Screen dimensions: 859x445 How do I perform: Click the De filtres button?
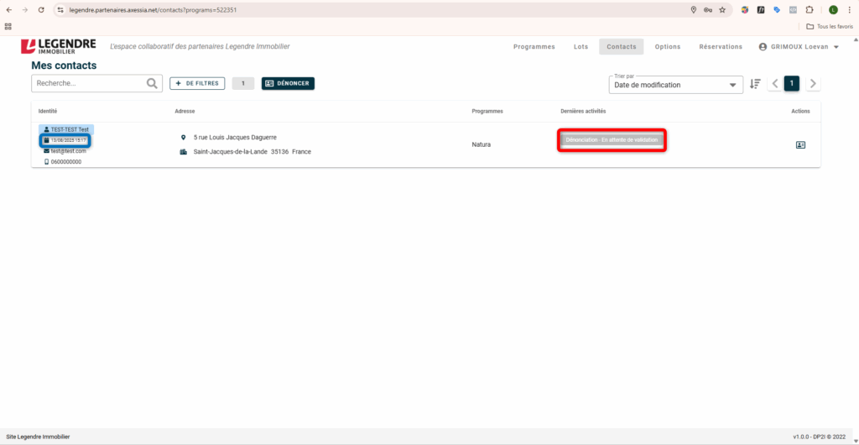click(x=197, y=83)
